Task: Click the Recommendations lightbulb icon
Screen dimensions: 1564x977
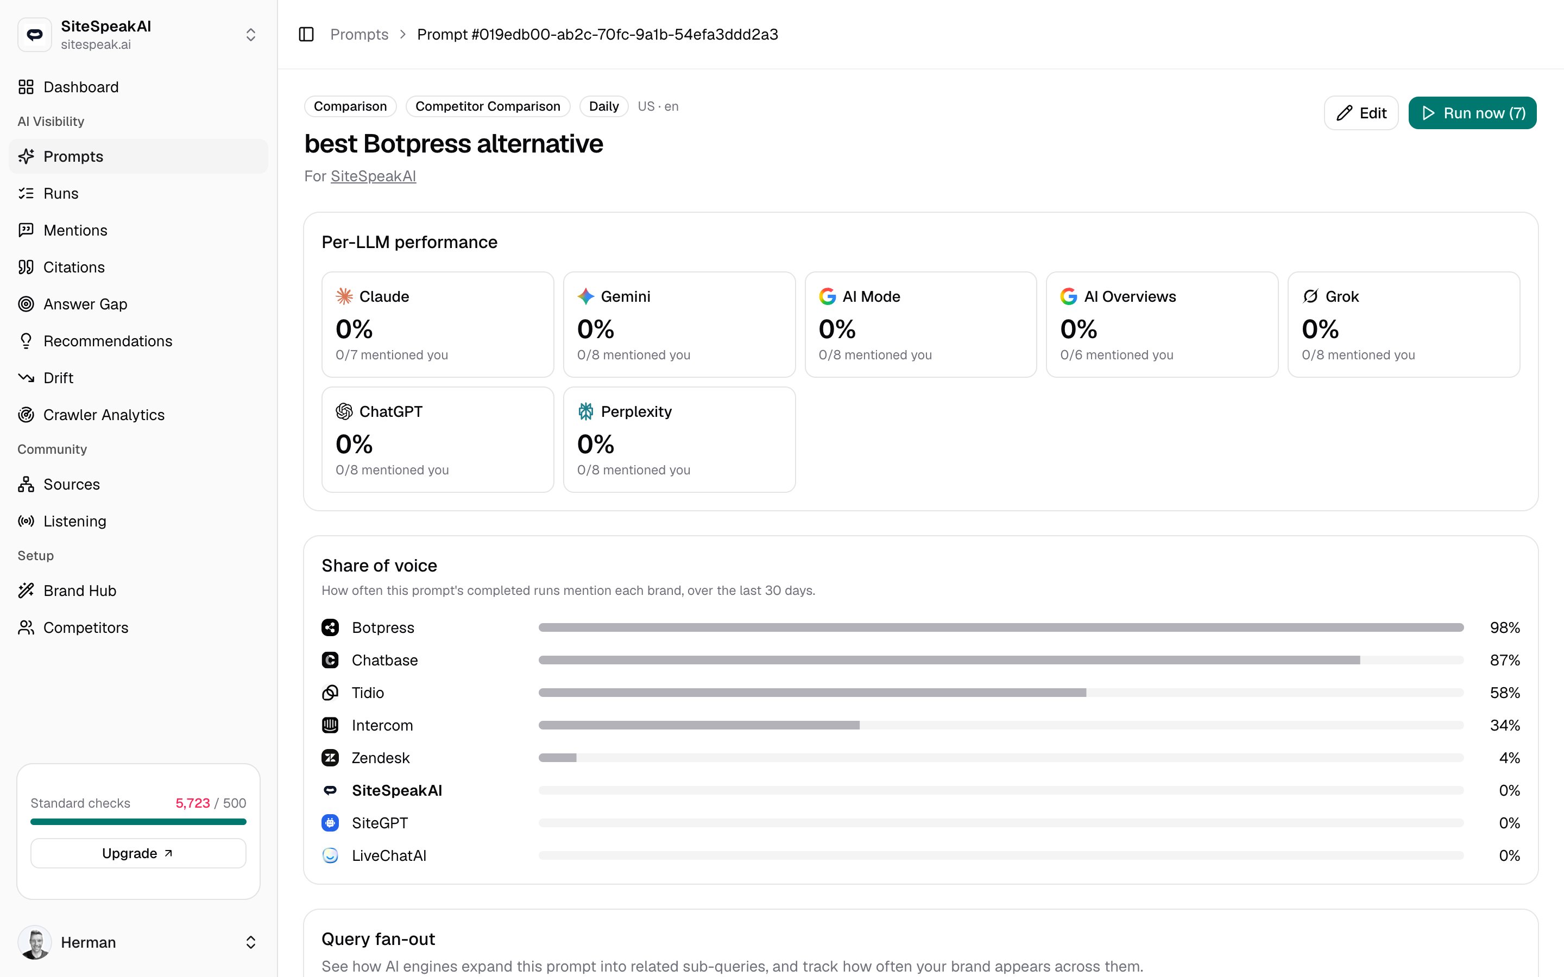Action: 26,340
